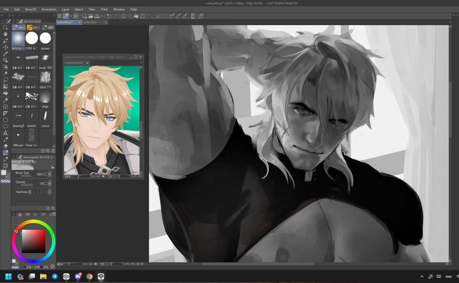The height and width of the screenshot is (283, 459).
Task: Open the wrench Sub Tool Detail icon
Action: 53,208
